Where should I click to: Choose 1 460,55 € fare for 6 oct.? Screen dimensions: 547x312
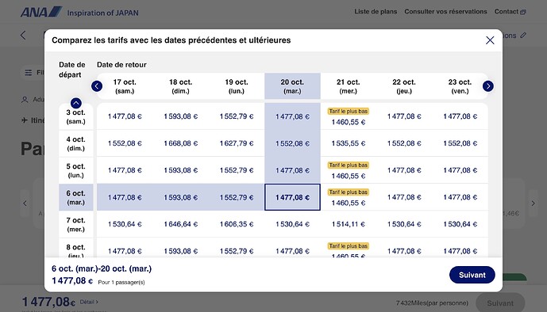[x=349, y=197]
